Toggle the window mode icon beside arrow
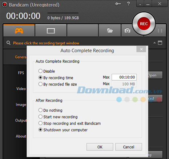Screen dimensions: 169x159 160,43
